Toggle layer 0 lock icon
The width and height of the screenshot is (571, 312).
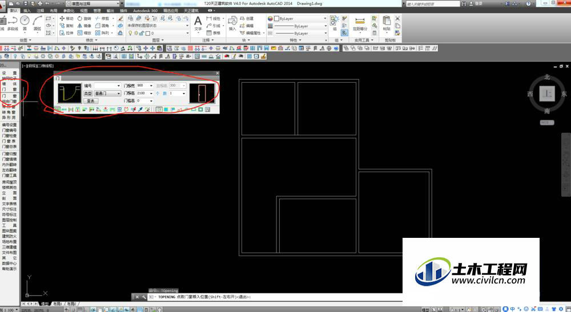[142, 33]
